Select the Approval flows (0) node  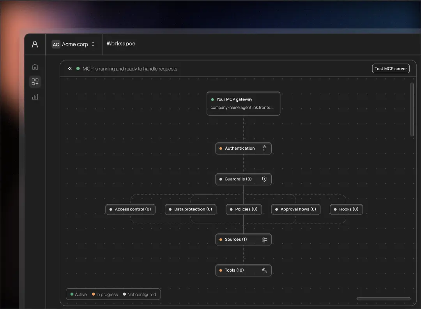point(296,209)
